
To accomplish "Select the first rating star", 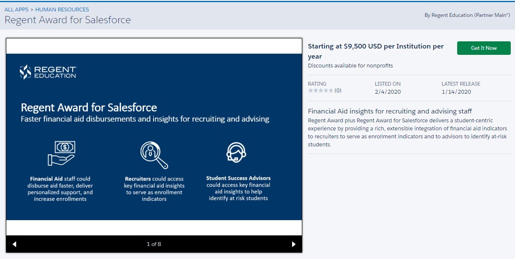I will (311, 90).
